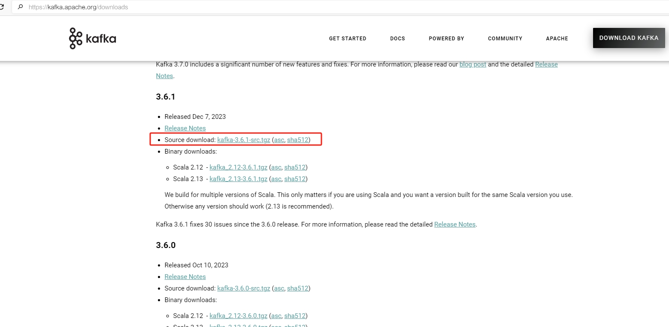The height and width of the screenshot is (327, 669).
Task: Click the Kafka logo
Action: (x=93, y=38)
